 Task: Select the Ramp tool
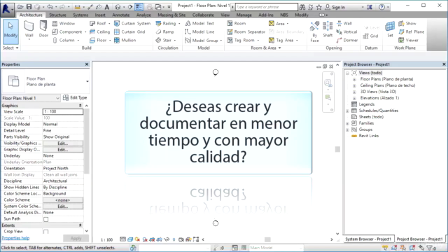tap(165, 31)
